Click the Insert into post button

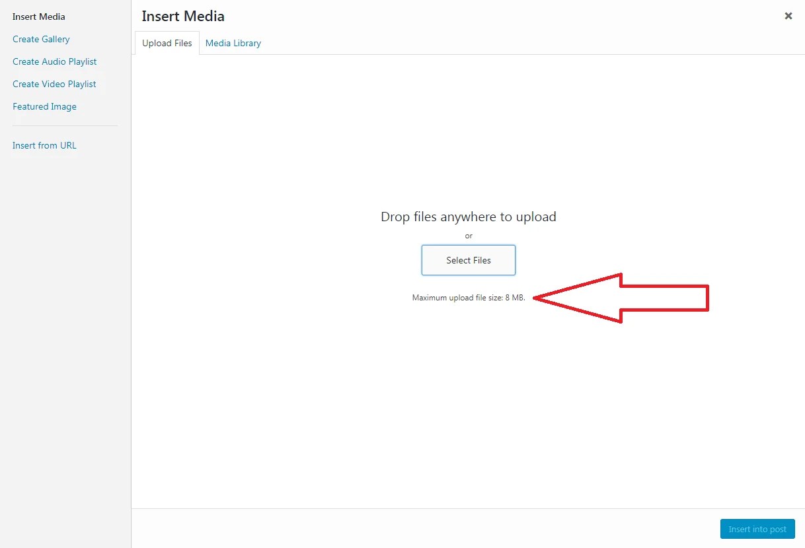coord(757,529)
